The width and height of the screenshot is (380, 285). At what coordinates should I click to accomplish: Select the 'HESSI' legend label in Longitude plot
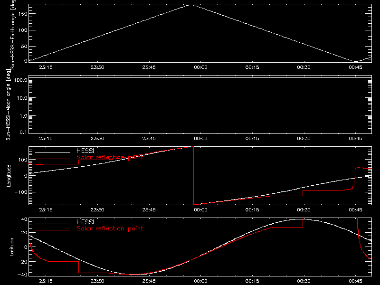(85, 151)
